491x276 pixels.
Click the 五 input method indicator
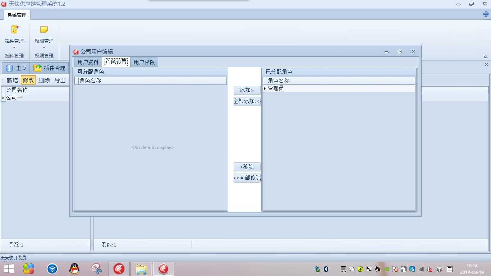450,269
